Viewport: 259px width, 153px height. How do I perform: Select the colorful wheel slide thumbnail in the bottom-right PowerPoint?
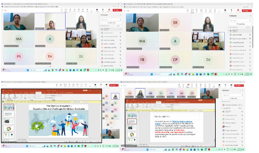[132, 134]
